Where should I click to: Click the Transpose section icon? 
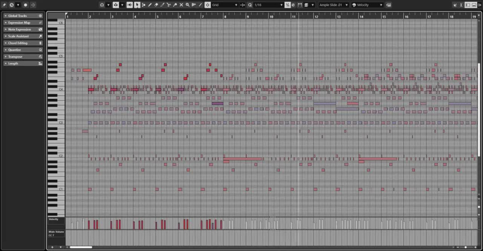40,57
